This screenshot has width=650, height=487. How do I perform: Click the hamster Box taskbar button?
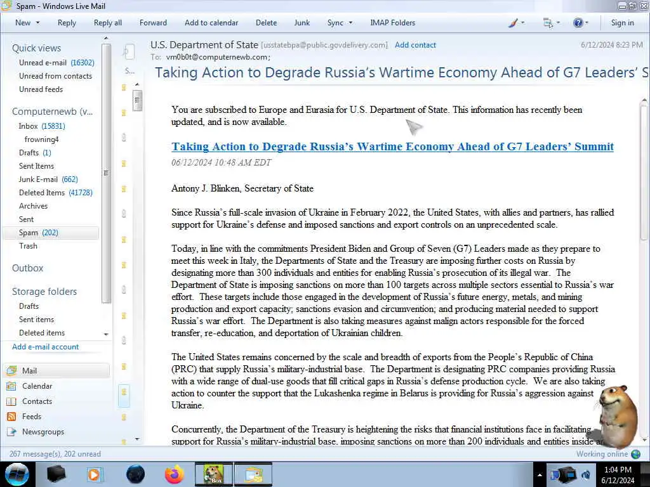coord(214,474)
